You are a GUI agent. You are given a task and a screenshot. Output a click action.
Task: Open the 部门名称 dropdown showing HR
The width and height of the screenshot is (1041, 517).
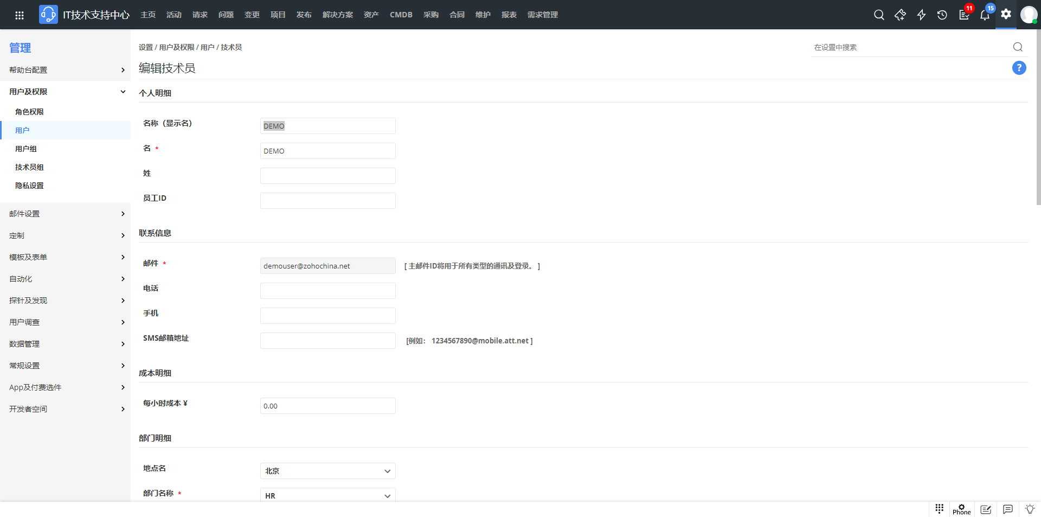(x=328, y=495)
